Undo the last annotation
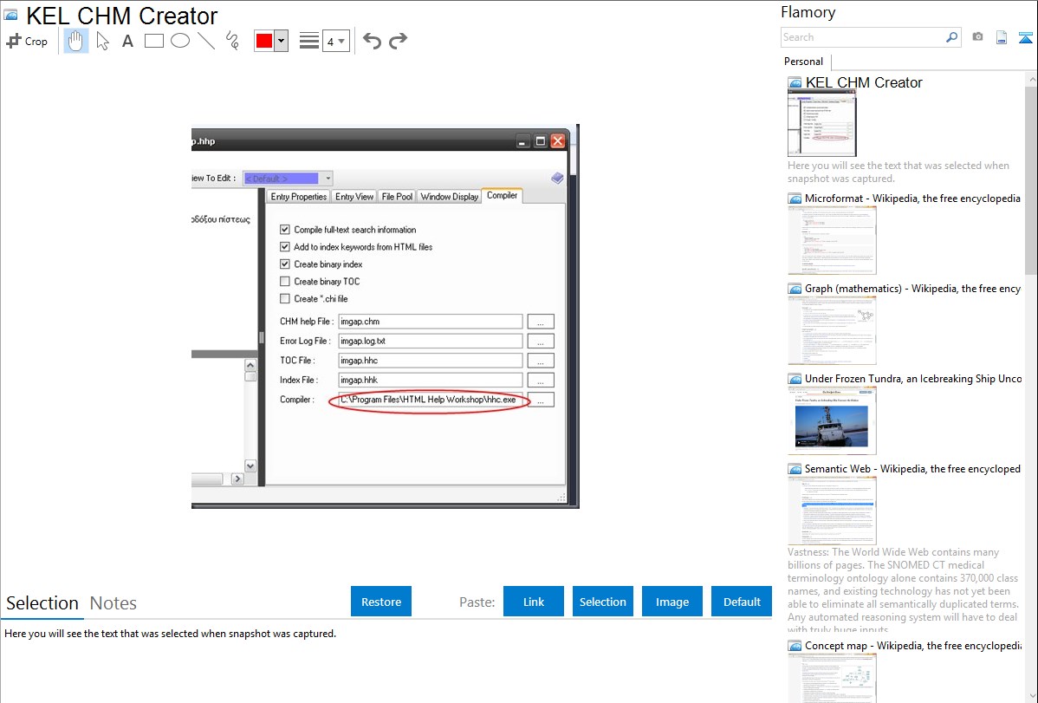Screen dimensions: 1038x703 pos(372,41)
